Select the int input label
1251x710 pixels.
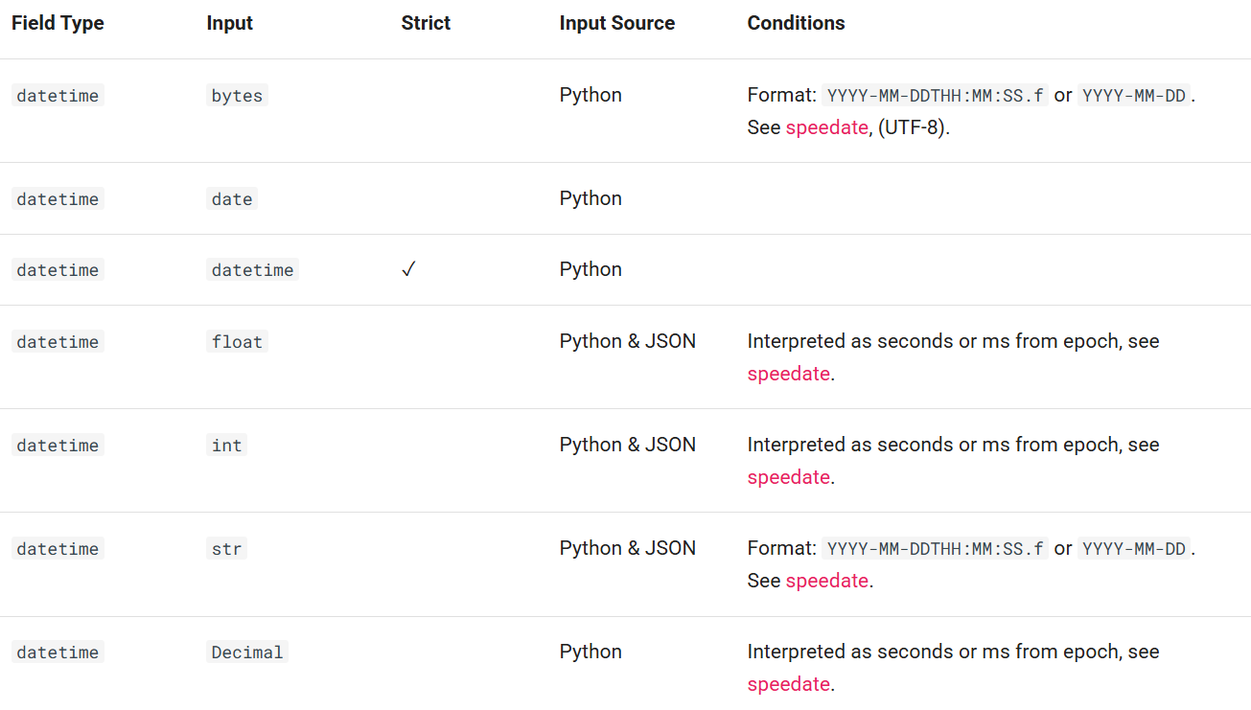coord(226,445)
